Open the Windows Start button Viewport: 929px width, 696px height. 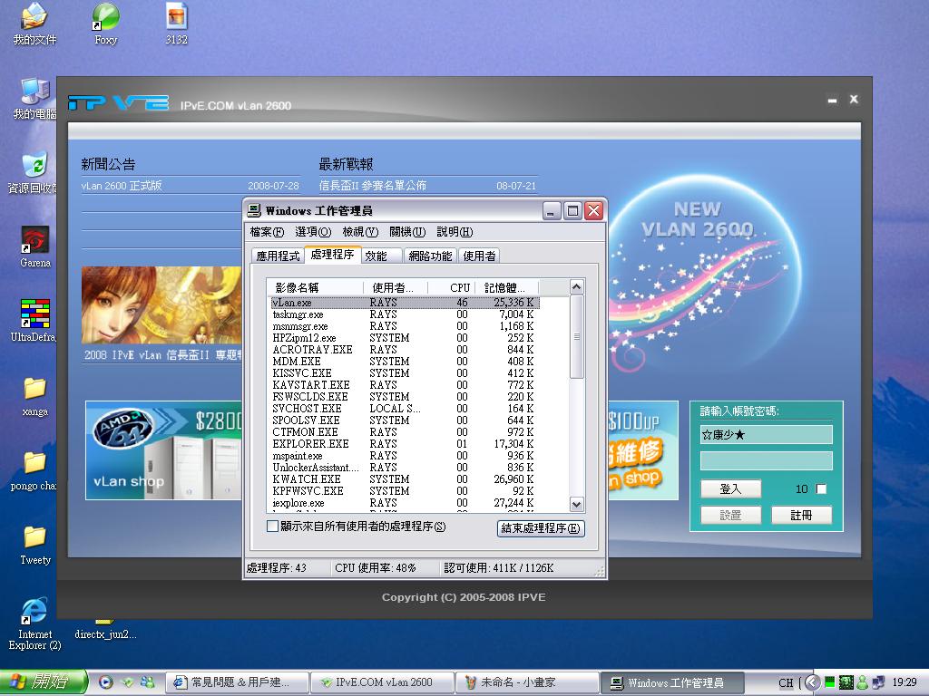point(44,682)
